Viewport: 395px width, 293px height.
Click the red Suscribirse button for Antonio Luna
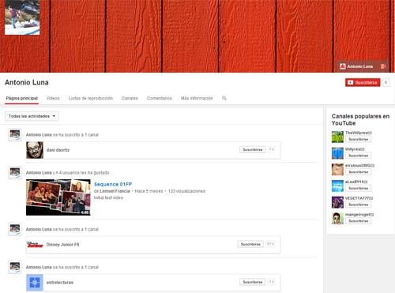[x=363, y=83]
